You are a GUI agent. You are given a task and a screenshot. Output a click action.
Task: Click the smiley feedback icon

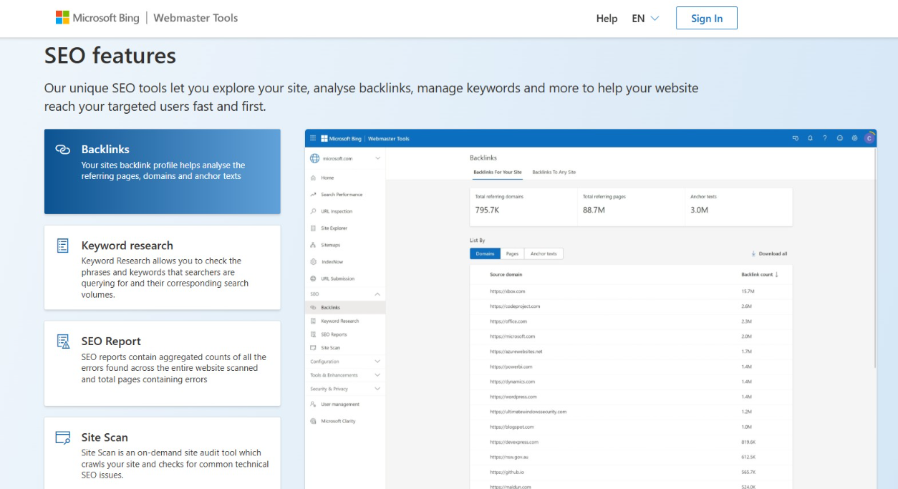[x=839, y=138]
